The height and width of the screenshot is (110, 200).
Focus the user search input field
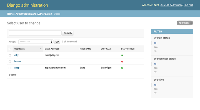click(35, 33)
